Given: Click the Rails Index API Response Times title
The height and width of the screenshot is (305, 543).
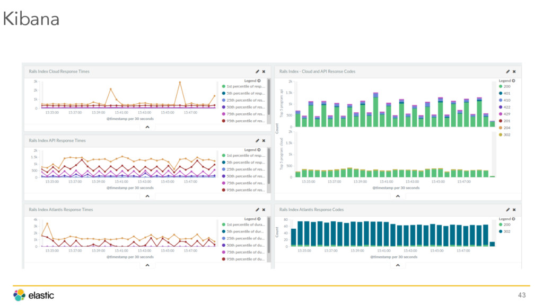Looking at the screenshot, I should tap(57, 141).
